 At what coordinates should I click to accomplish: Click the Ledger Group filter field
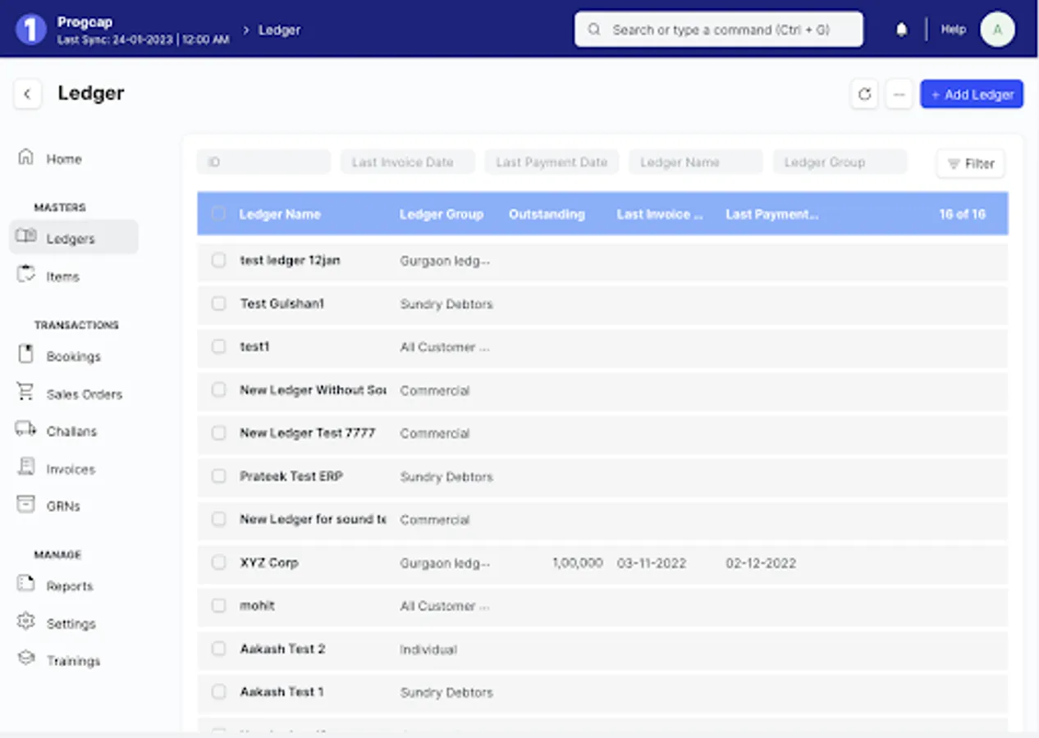840,162
